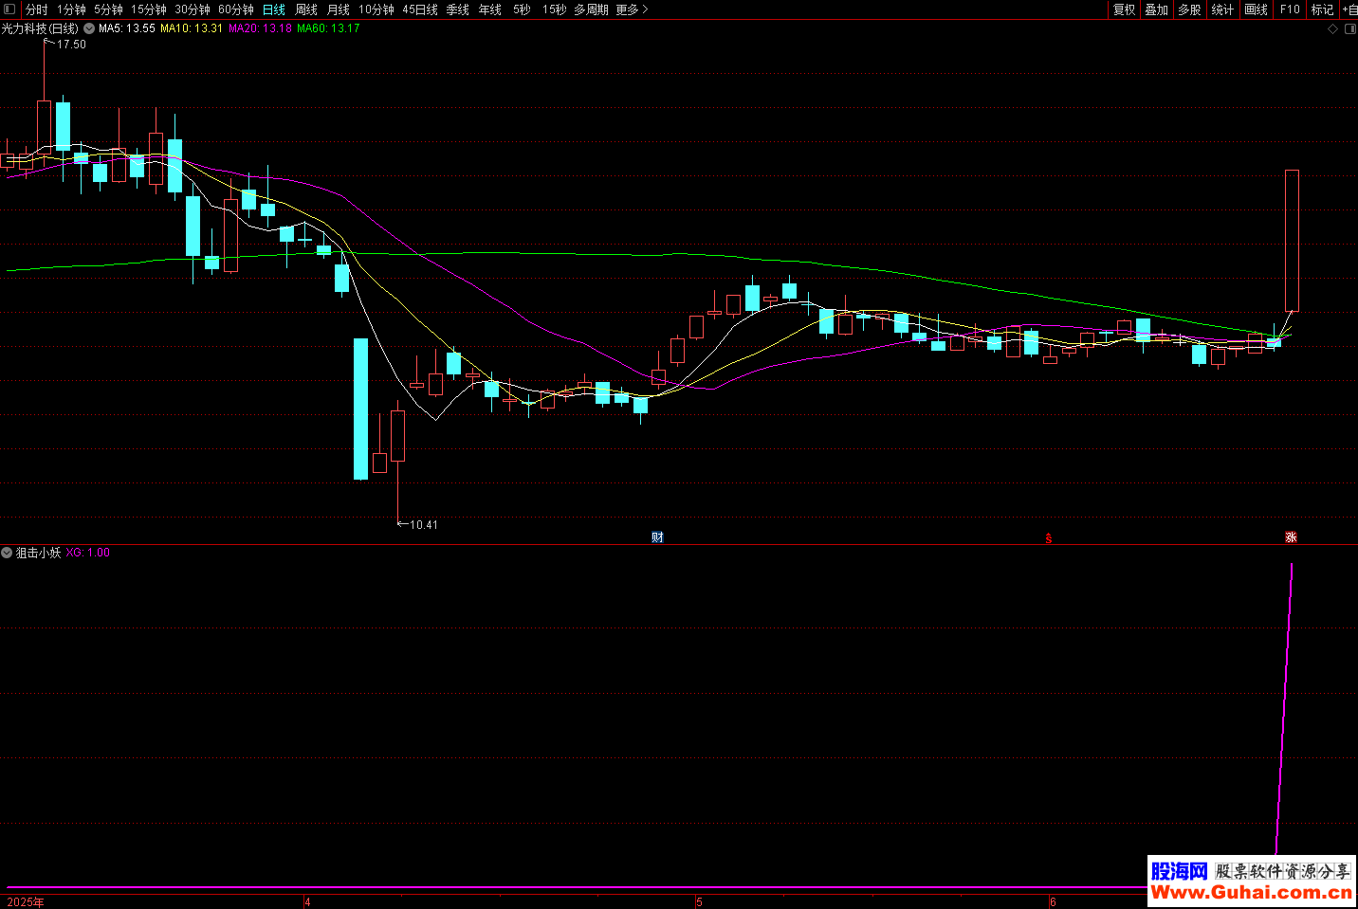This screenshot has height=909, width=1358.
Task: Select the 45日线 period
Action: pyautogui.click(x=419, y=9)
